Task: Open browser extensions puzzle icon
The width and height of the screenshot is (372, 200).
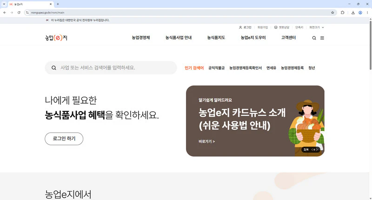Action: [x=342, y=13]
